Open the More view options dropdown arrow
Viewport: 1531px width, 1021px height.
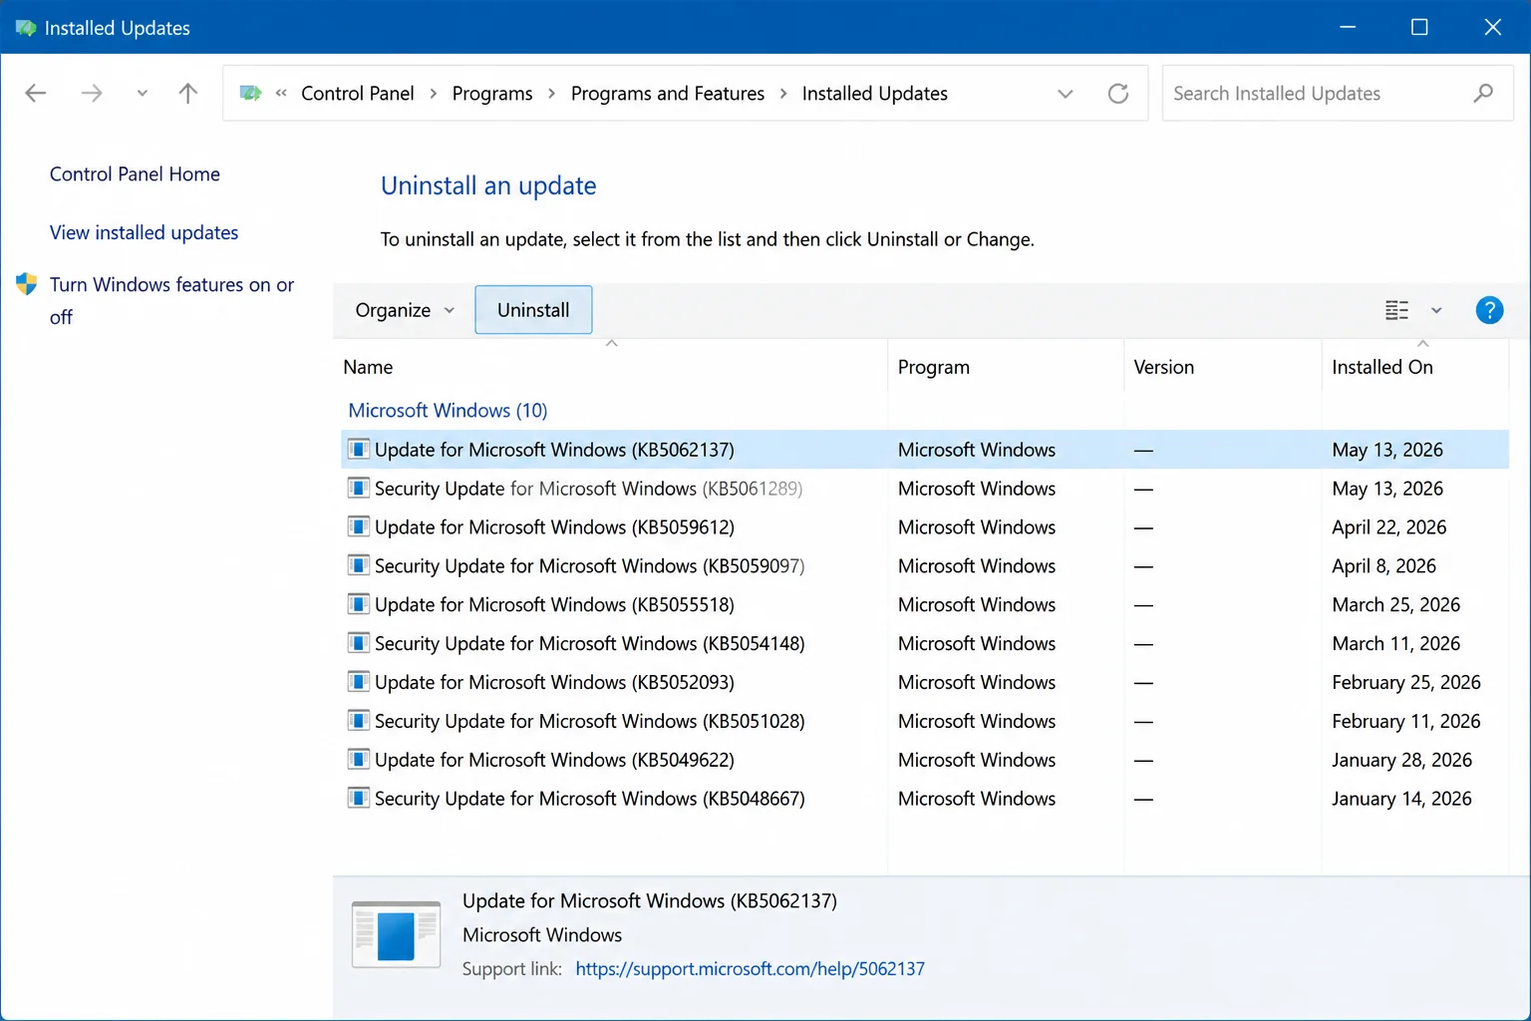click(1436, 310)
